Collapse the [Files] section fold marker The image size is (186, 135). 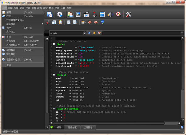coord(53,75)
